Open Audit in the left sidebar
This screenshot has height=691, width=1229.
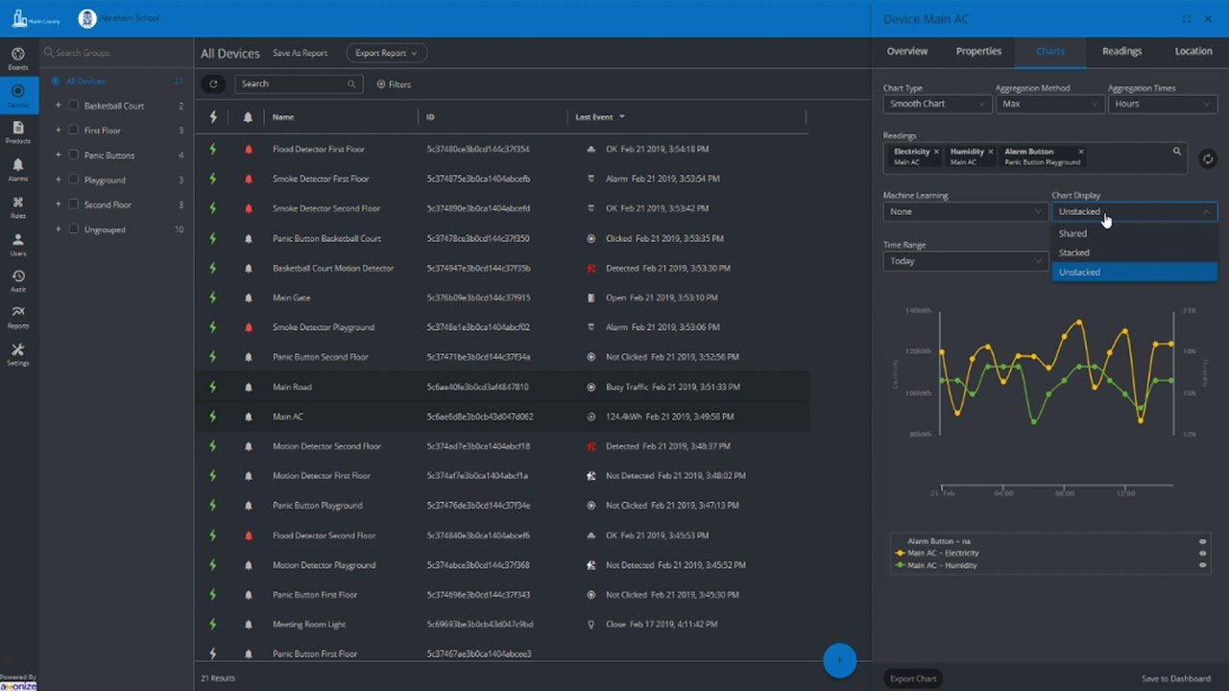pos(17,281)
